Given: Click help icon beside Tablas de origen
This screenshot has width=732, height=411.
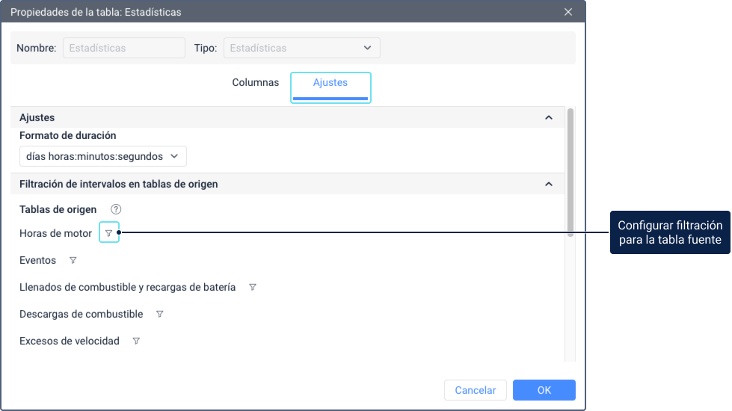Looking at the screenshot, I should [x=116, y=209].
